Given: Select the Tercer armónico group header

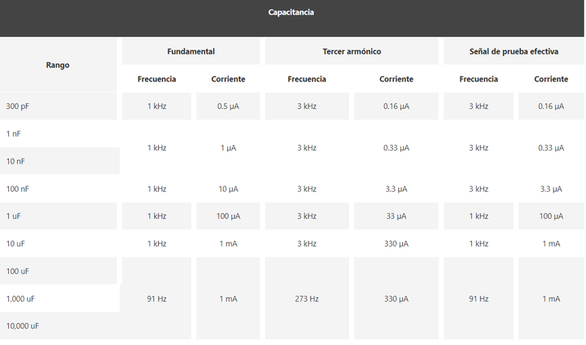Looking at the screenshot, I should 352,51.
